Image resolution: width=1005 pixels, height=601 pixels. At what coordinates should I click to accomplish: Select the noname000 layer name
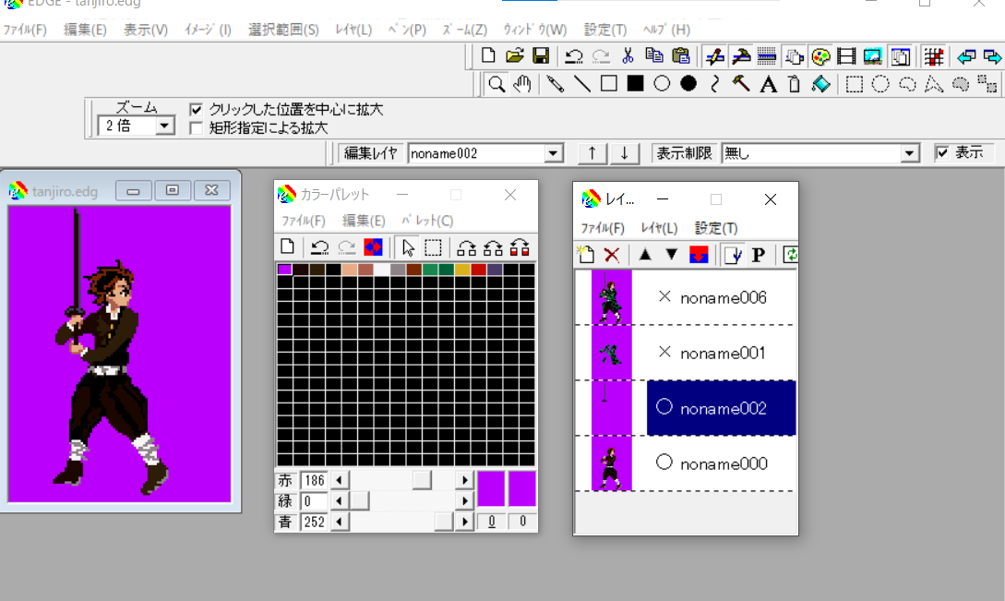pyautogui.click(x=724, y=463)
